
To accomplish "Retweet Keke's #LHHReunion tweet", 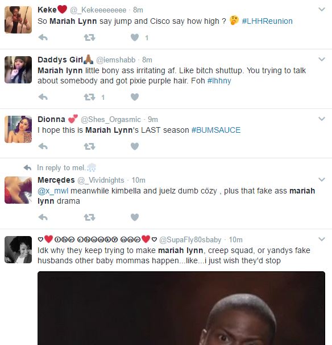I will coord(89,37).
